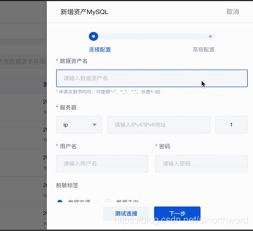Viewport: 253px width, 231px height.
Task: Select the 高级配置 step dot
Action: coord(210,36)
